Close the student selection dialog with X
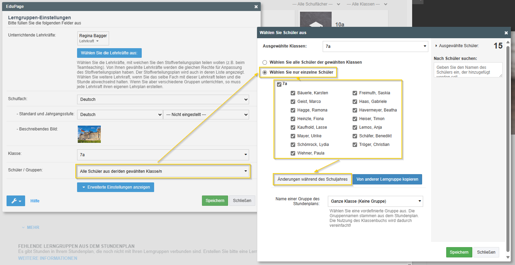This screenshot has height=265, width=515. click(506, 33)
